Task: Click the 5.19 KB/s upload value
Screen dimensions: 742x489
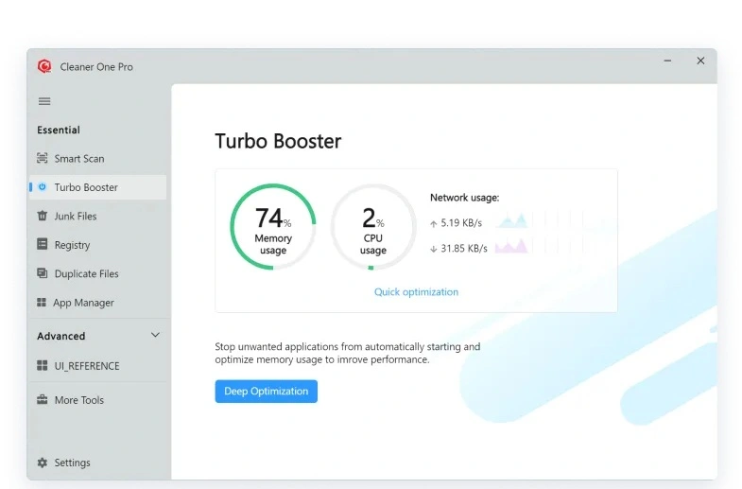Action: point(461,223)
